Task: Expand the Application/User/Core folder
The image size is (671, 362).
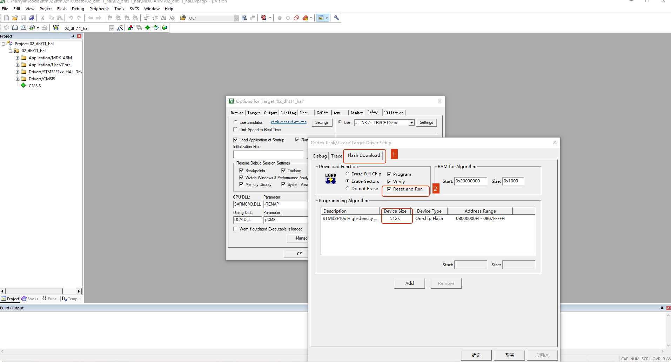Action: coord(17,65)
